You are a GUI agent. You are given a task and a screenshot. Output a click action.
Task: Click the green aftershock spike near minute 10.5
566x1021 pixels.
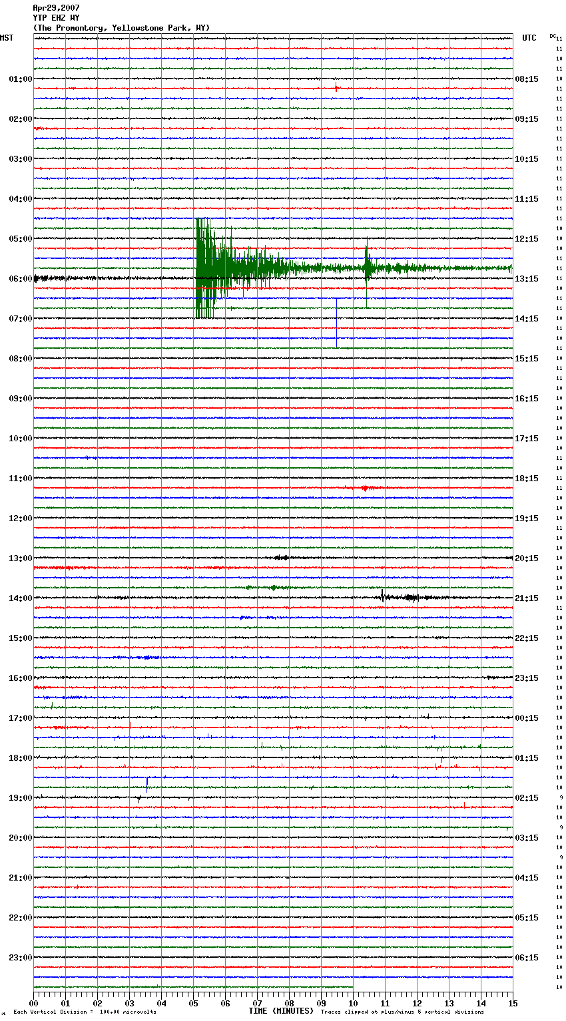tap(366, 269)
